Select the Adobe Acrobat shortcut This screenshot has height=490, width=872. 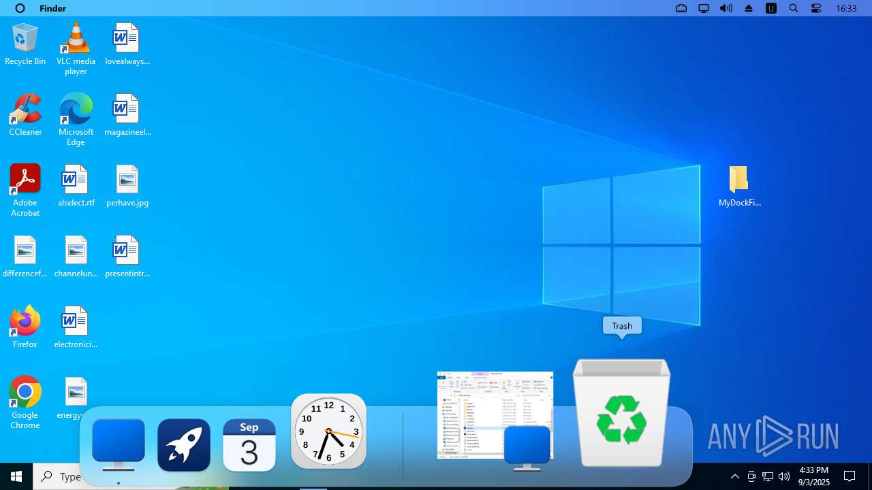click(x=25, y=191)
